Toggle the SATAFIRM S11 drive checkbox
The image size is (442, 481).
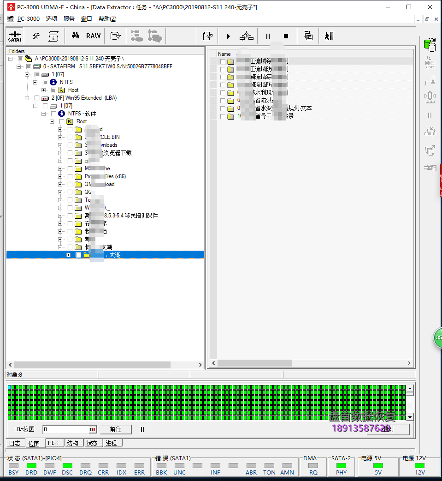(29, 66)
